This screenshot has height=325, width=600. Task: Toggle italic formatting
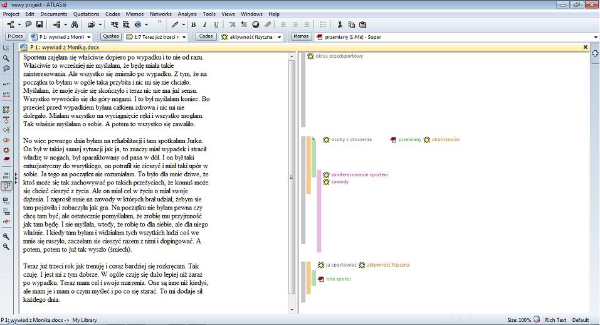pyautogui.click(x=205, y=24)
